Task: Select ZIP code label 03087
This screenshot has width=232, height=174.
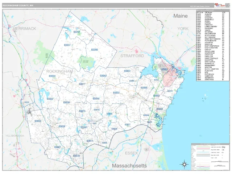Action: [x=57, y=147]
